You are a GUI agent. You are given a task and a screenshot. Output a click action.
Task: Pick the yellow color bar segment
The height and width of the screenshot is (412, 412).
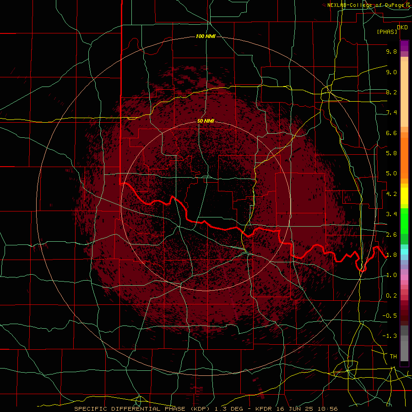(x=404, y=196)
